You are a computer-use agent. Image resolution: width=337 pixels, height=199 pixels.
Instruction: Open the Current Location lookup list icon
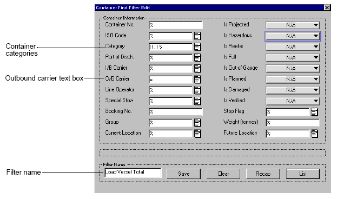(x=197, y=134)
